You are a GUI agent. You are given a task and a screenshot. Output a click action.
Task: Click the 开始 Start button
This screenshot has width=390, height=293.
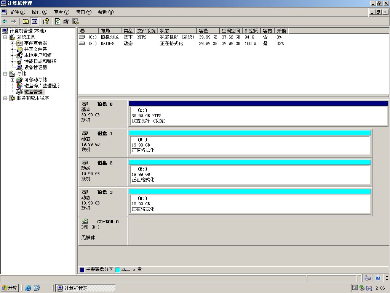point(10,288)
